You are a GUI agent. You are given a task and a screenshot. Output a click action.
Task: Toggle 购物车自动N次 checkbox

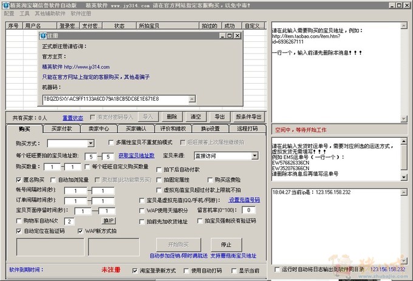tap(18, 221)
